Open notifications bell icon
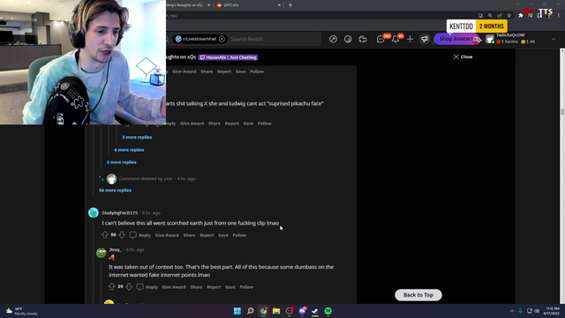This screenshot has width=565, height=318. click(395, 39)
